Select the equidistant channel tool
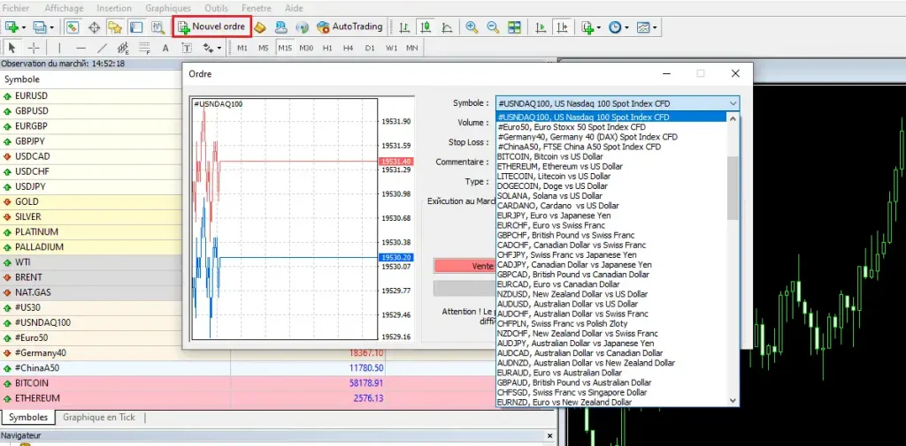This screenshot has width=906, height=446. click(x=122, y=48)
